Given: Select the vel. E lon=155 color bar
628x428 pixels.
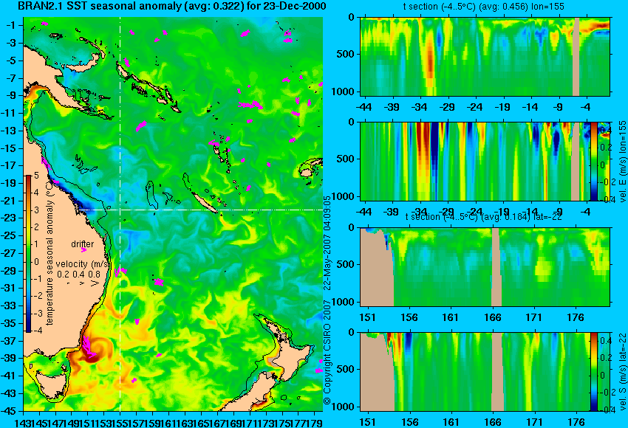Looking at the screenshot, I should 594,161.
